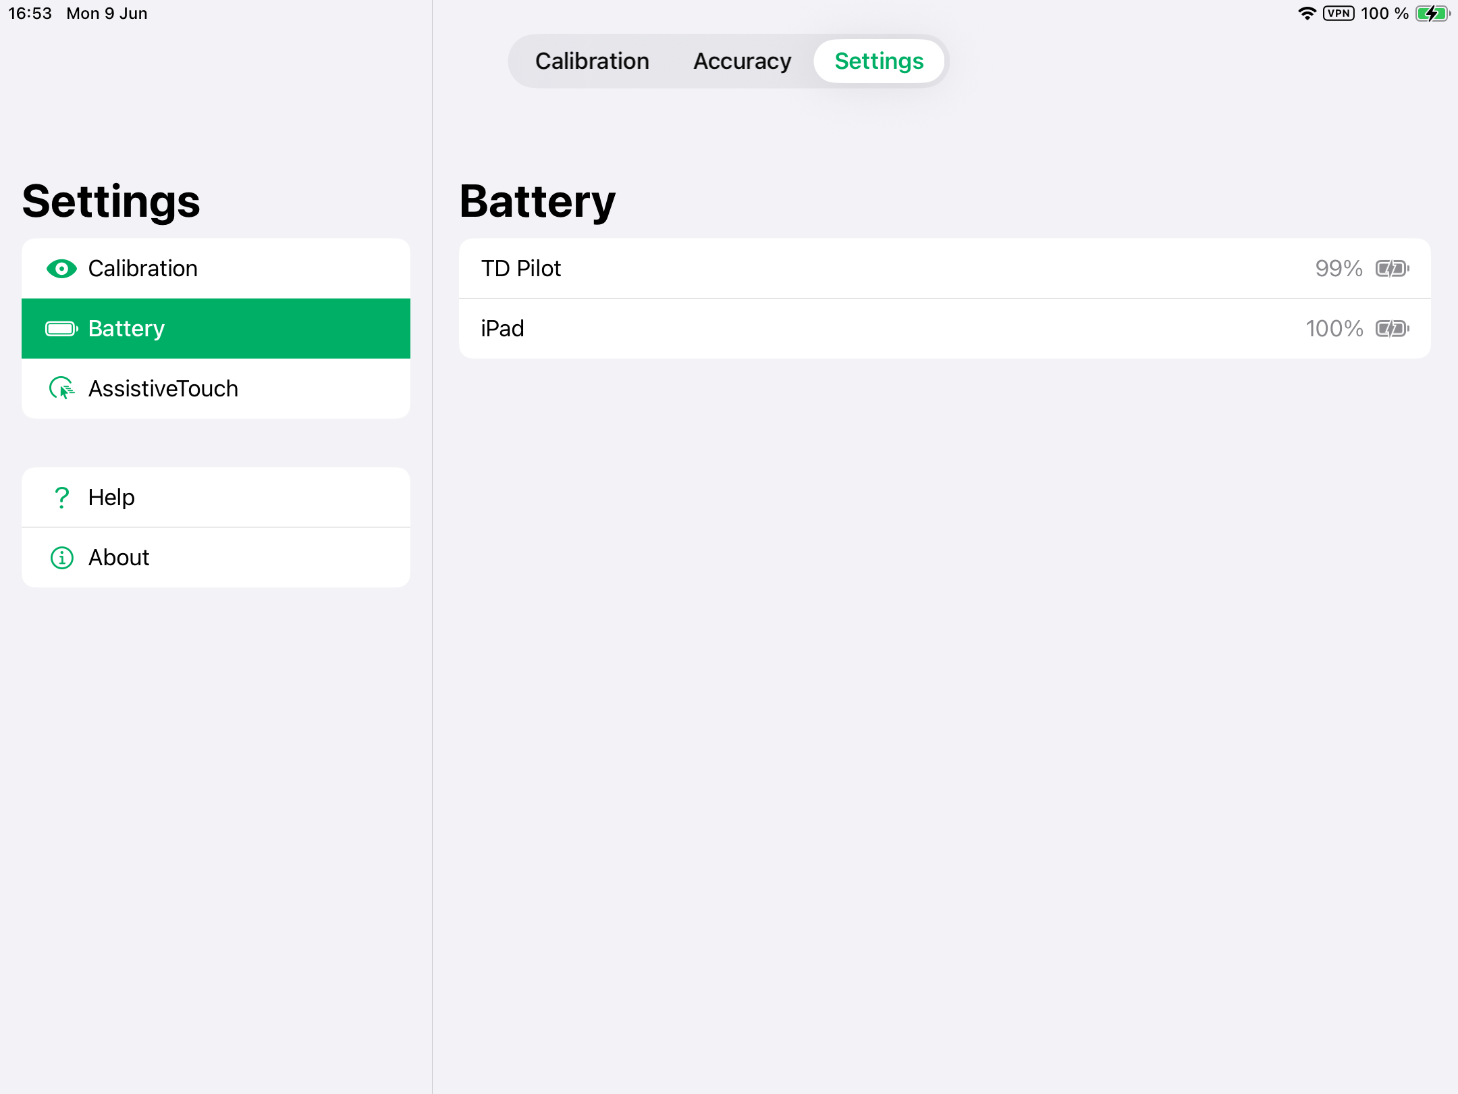Tap the VPN indicator in status bar
The height and width of the screenshot is (1094, 1458).
(x=1338, y=14)
